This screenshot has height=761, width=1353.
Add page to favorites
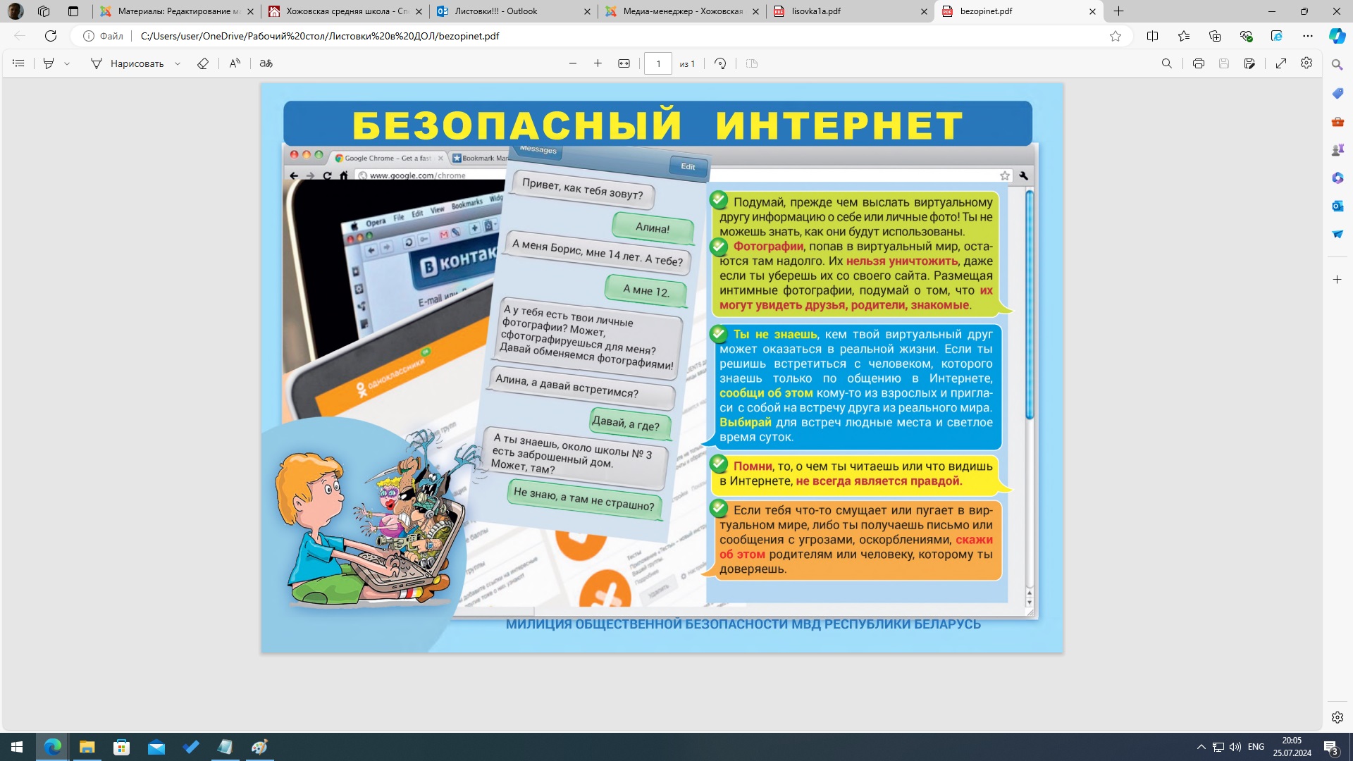(1116, 36)
